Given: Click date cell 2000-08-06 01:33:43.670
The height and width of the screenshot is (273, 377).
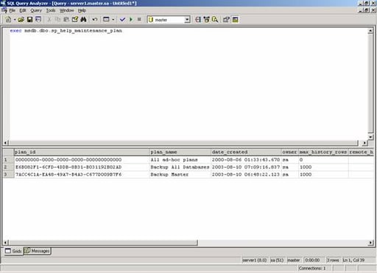Looking at the screenshot, I should click(x=246, y=160).
